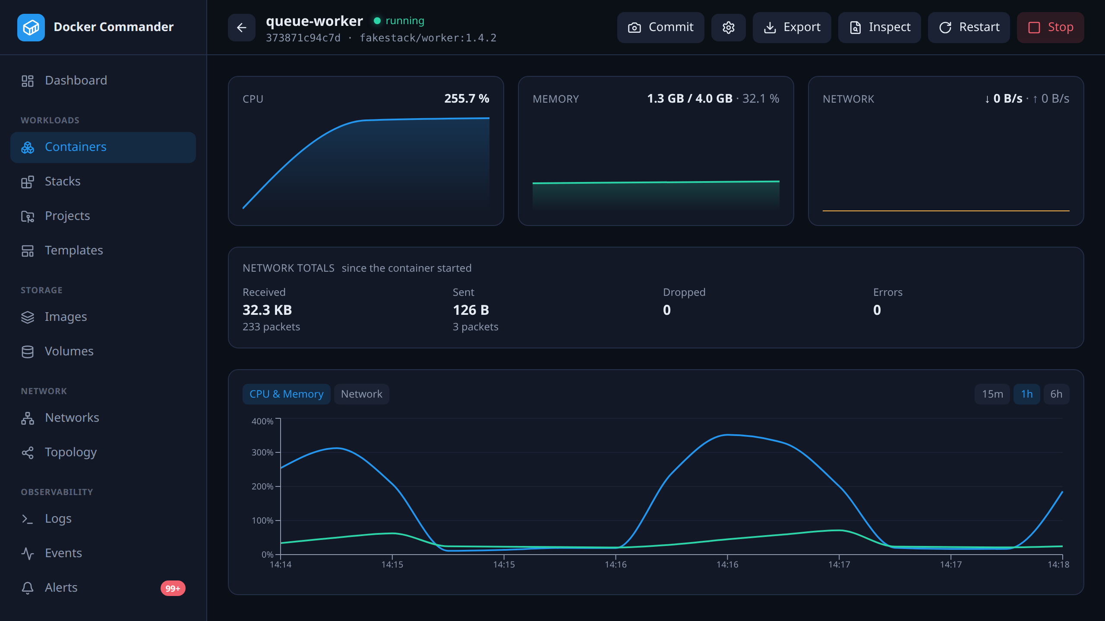Set chart range to 6h
This screenshot has height=621, width=1105.
(x=1056, y=394)
